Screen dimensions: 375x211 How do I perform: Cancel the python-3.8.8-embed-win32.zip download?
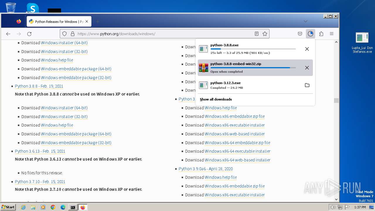click(x=307, y=68)
